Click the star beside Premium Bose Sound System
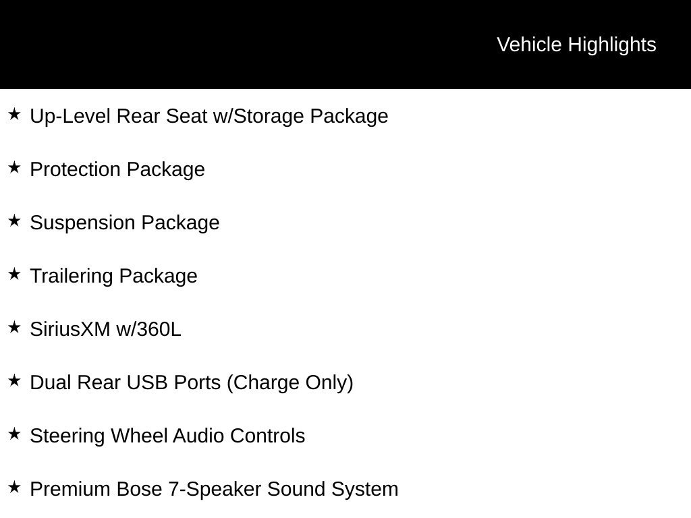 point(14,487)
